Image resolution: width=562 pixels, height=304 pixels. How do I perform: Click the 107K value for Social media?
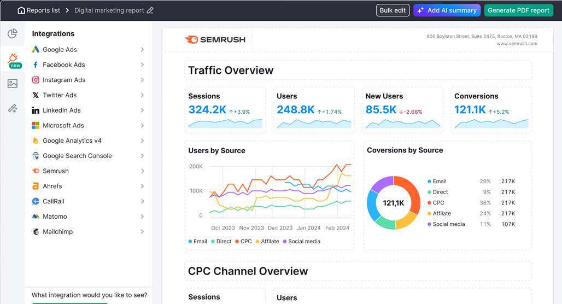pyautogui.click(x=508, y=224)
